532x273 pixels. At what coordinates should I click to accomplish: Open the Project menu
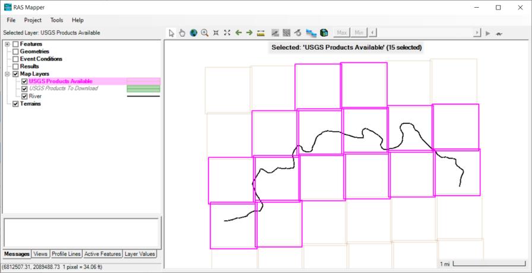tap(33, 20)
